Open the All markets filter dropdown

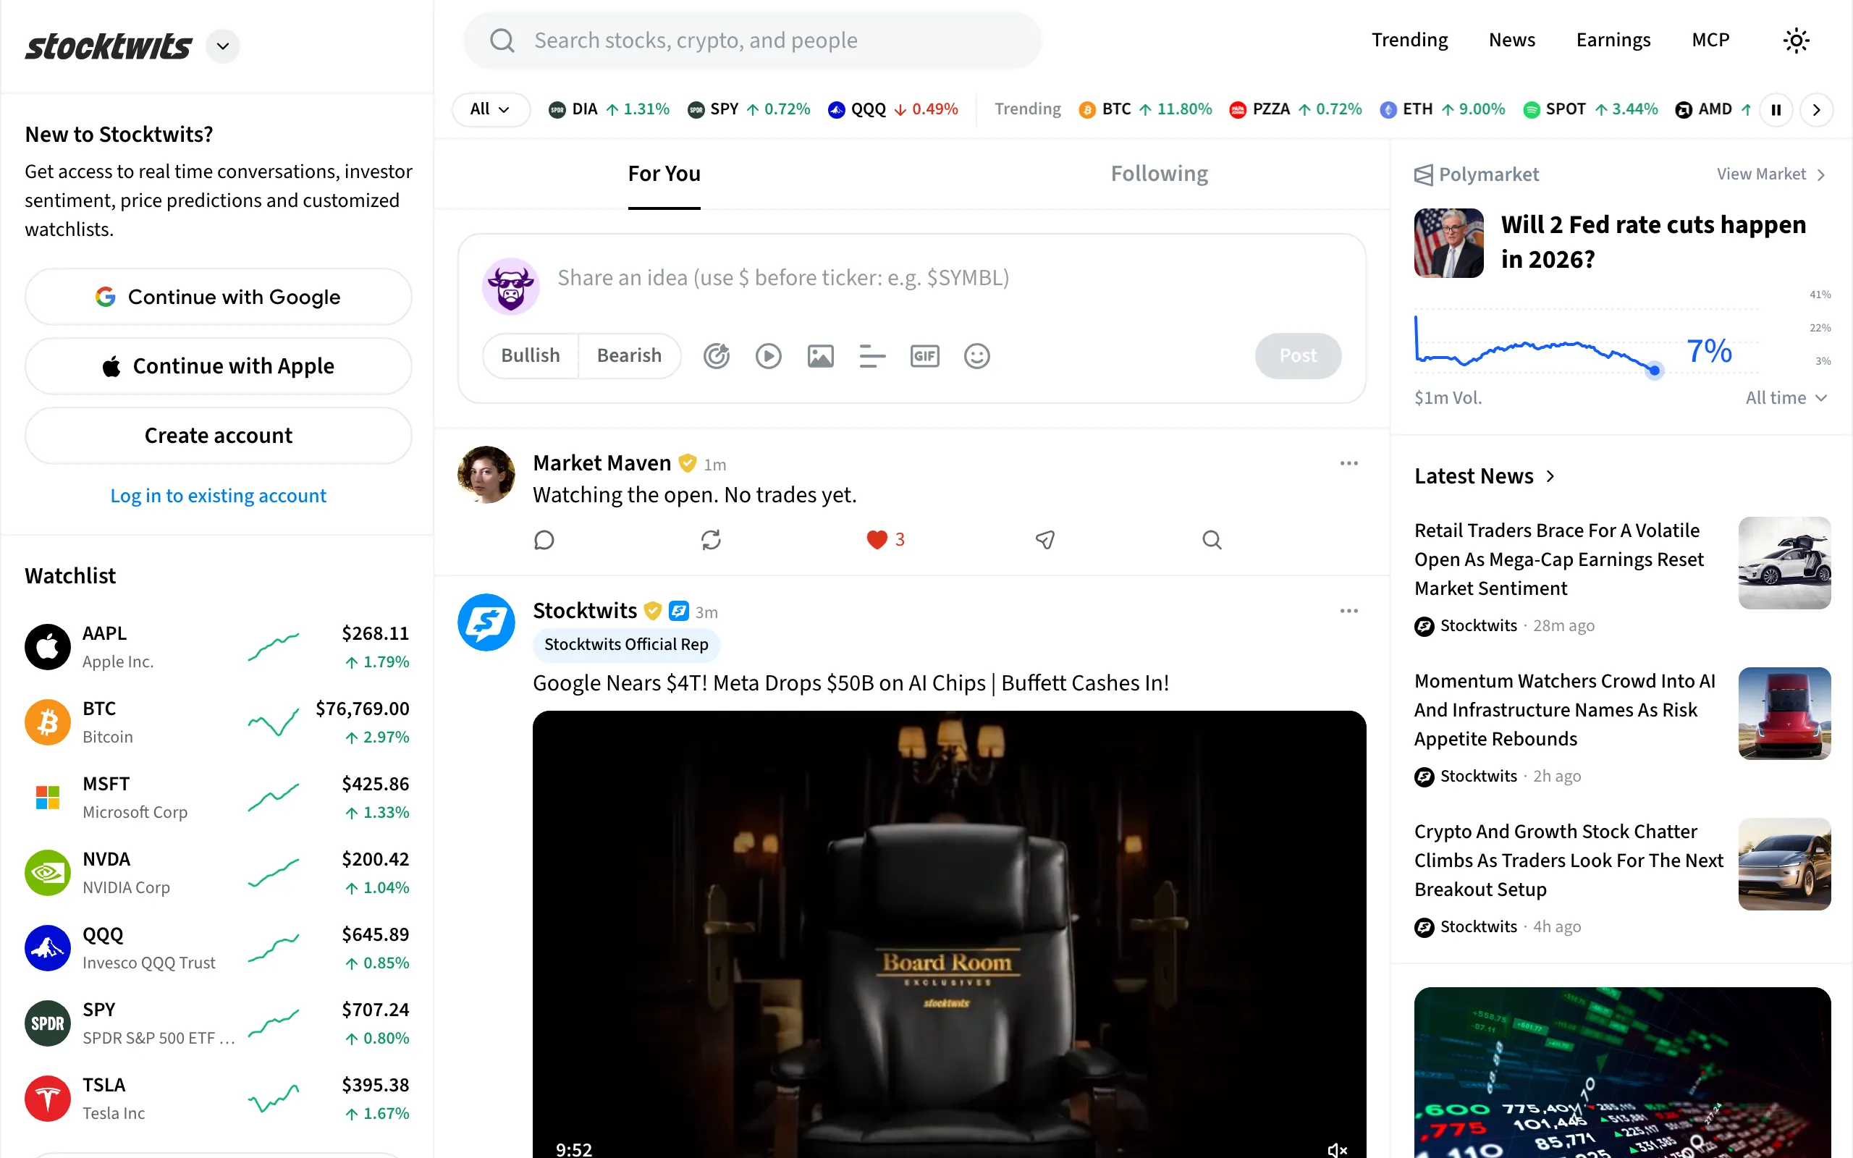click(490, 109)
